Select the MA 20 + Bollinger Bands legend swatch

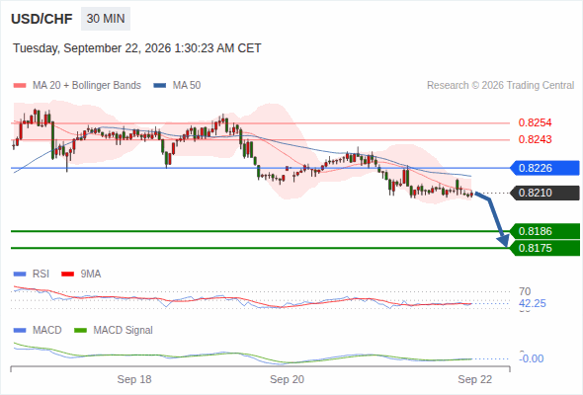pyautogui.click(x=20, y=86)
